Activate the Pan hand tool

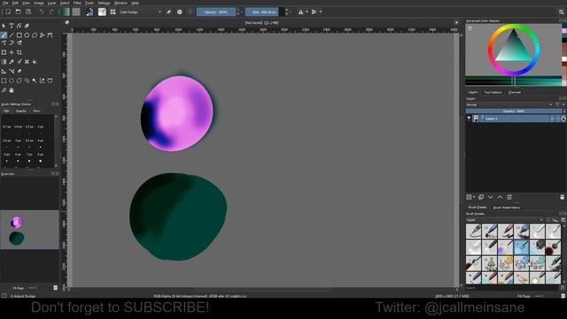click(12, 90)
